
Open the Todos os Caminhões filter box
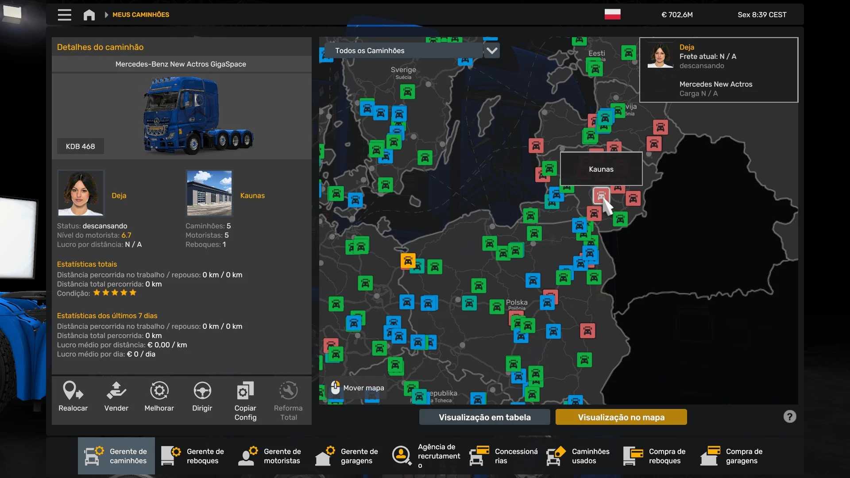coord(403,50)
